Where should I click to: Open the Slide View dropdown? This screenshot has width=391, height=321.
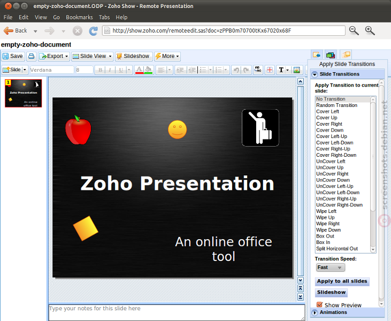(92, 56)
